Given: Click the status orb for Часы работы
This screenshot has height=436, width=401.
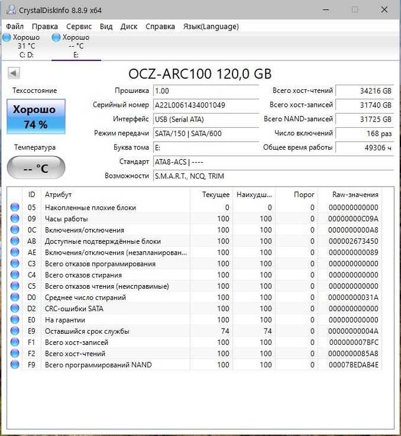Looking at the screenshot, I should click(15, 218).
